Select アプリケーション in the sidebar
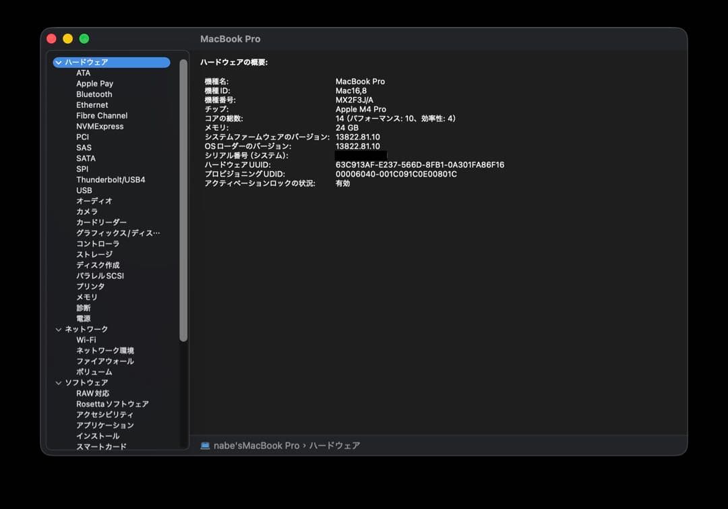728x509 pixels. 105,425
